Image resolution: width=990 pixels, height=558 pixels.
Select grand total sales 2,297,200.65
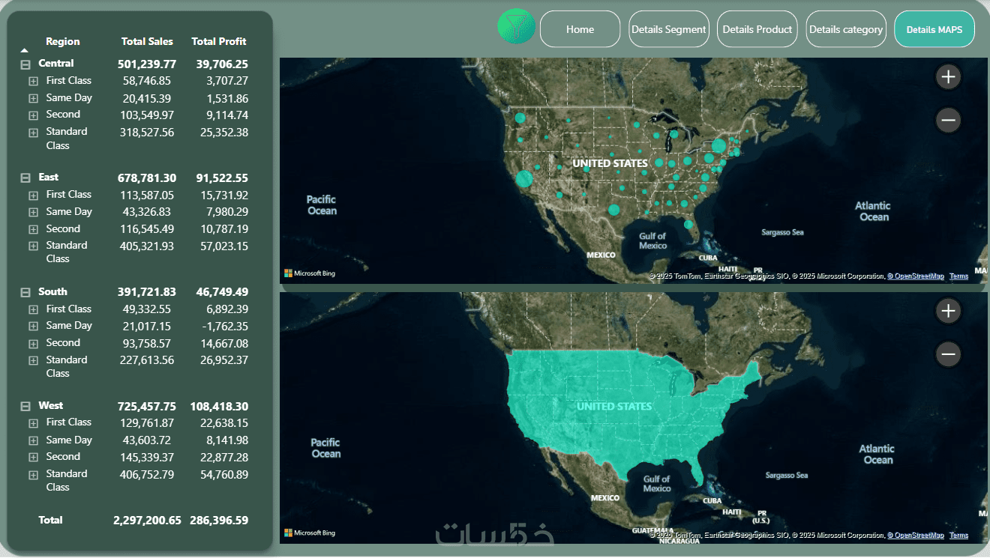pos(147,520)
